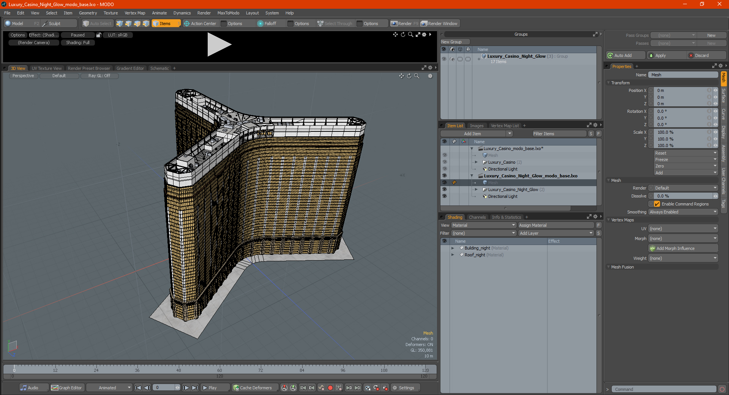Image resolution: width=729 pixels, height=395 pixels.
Task: Open Graph Editor
Action: [x=67, y=388]
